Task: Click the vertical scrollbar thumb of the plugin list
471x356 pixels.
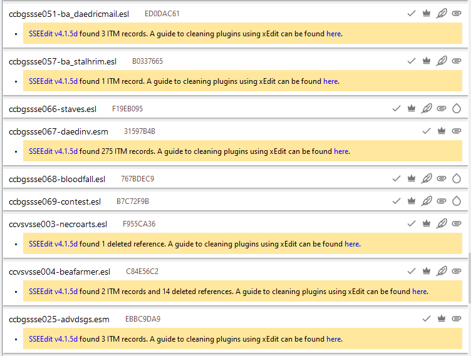Action: coord(469,278)
